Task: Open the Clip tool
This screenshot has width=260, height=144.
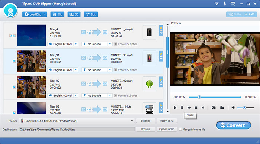Action: [x=57, y=14]
